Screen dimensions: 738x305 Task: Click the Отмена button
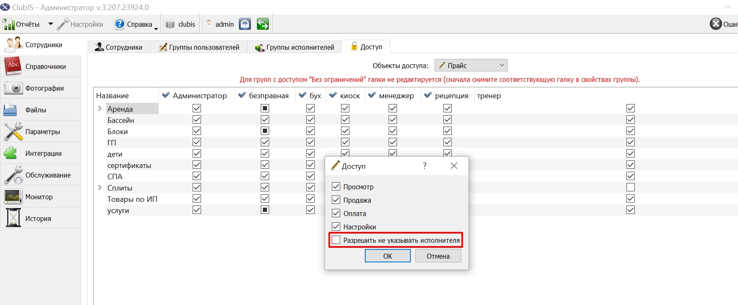coord(438,256)
